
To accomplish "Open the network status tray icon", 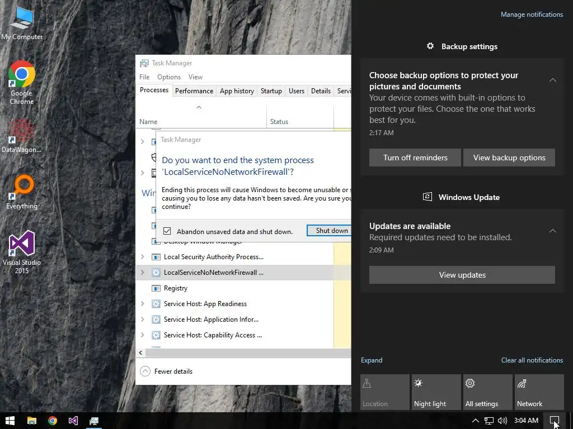I will (x=489, y=421).
